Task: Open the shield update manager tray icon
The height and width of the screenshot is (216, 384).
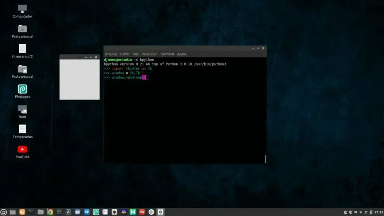Action: click(x=351, y=212)
